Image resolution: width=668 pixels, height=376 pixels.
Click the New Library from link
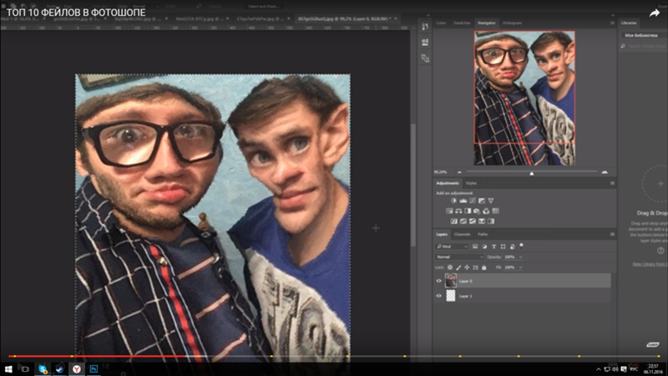(650, 264)
